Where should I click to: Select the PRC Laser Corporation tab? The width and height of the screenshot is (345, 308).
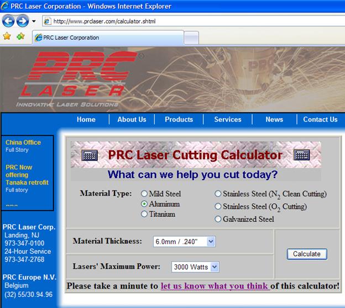(108, 38)
